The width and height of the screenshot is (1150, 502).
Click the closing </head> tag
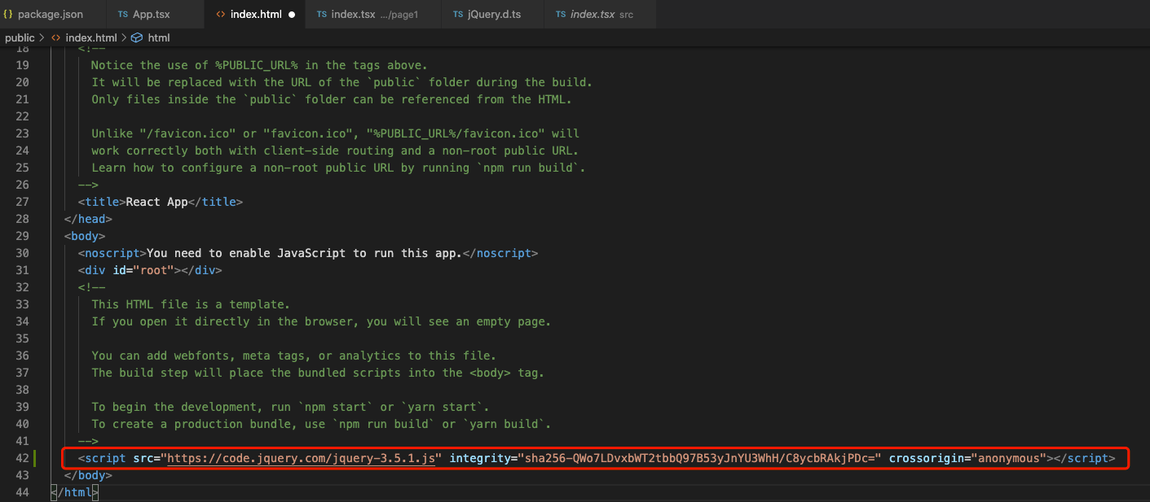88,219
